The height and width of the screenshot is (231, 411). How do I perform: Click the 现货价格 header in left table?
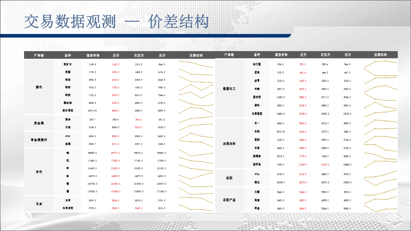click(x=93, y=55)
